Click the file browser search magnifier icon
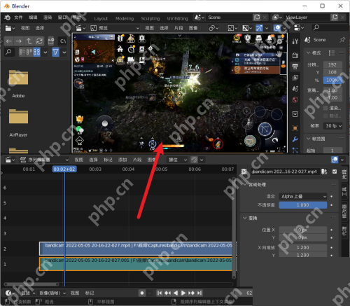 tap(8, 52)
